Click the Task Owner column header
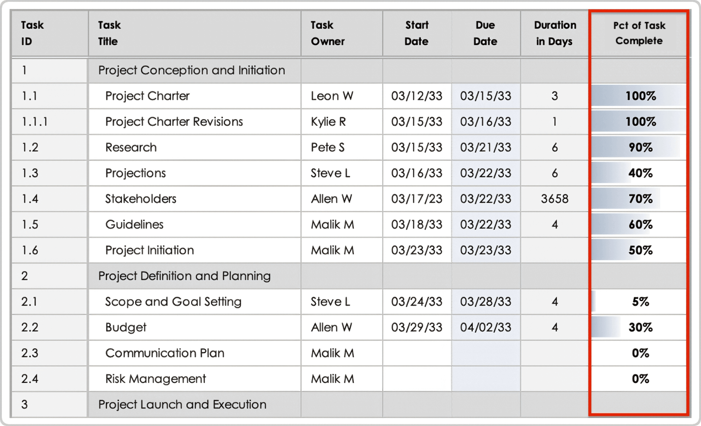 [x=327, y=33]
